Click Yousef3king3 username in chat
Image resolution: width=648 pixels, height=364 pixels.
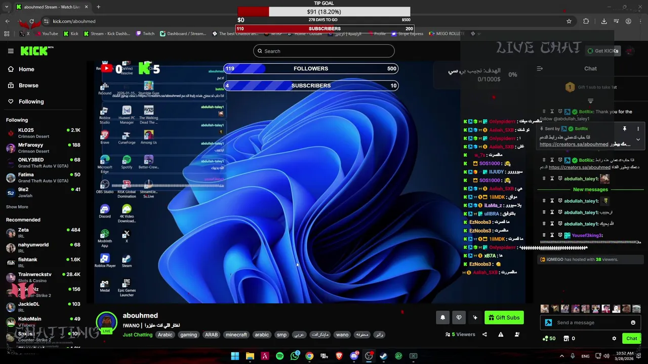point(587,236)
